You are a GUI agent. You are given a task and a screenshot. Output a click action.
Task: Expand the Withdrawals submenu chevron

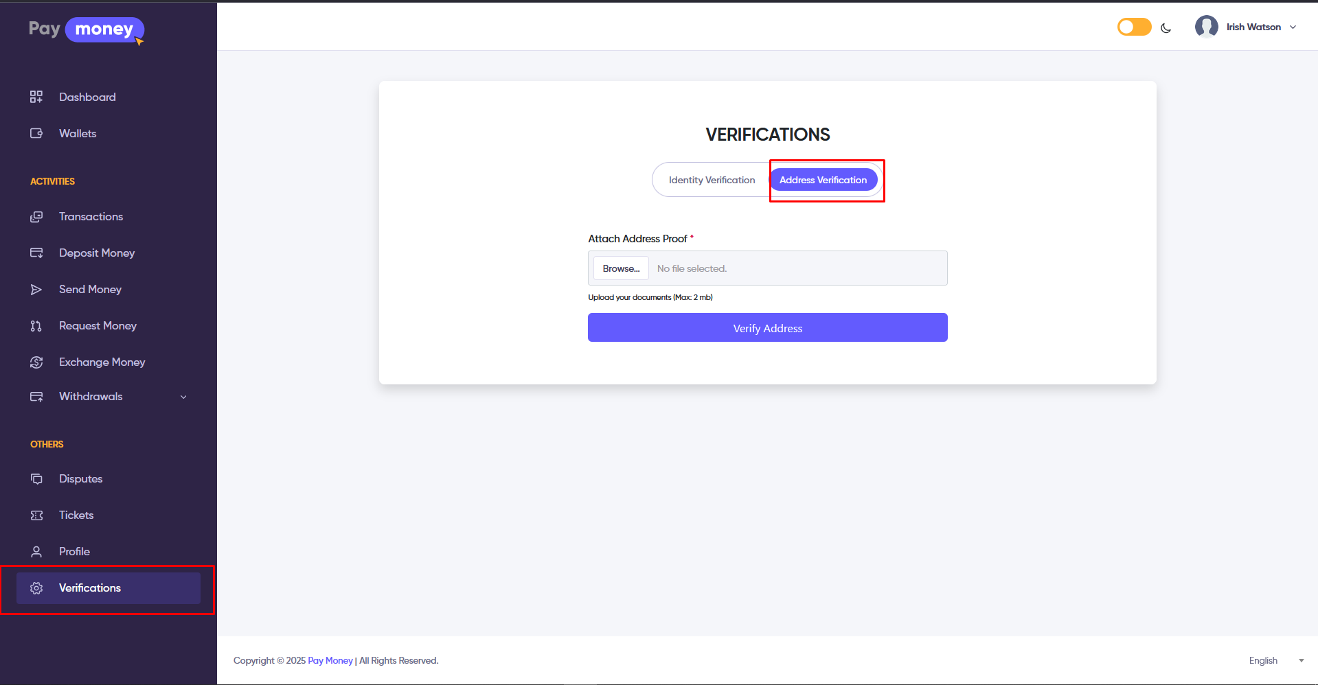(183, 397)
